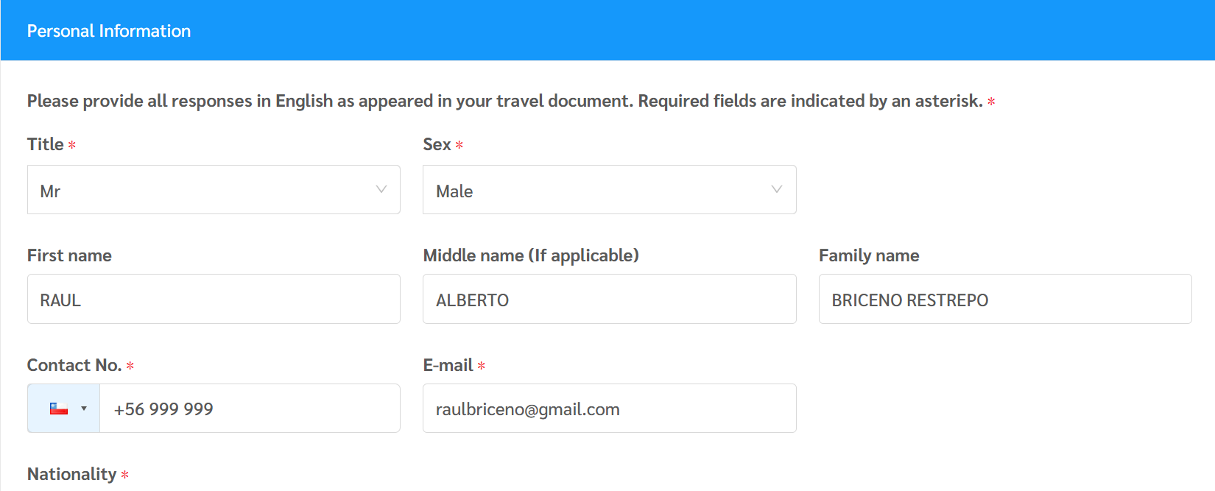
Task: Click the Title field label
Action: (46, 144)
